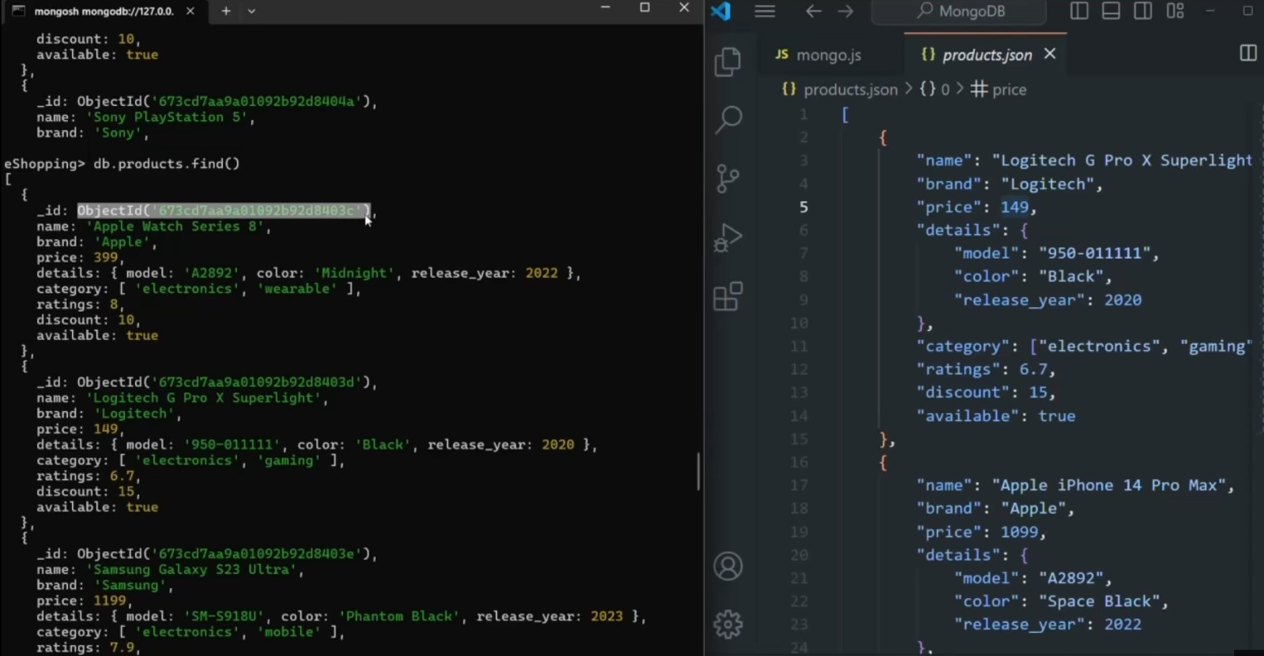The width and height of the screenshot is (1264, 656).
Task: Click the terminal vertical scrollbar thumb
Action: (698, 471)
